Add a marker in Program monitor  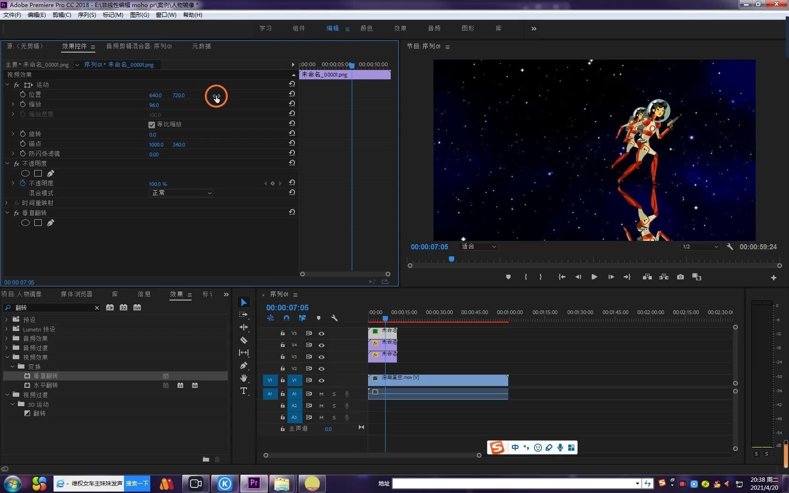(508, 277)
